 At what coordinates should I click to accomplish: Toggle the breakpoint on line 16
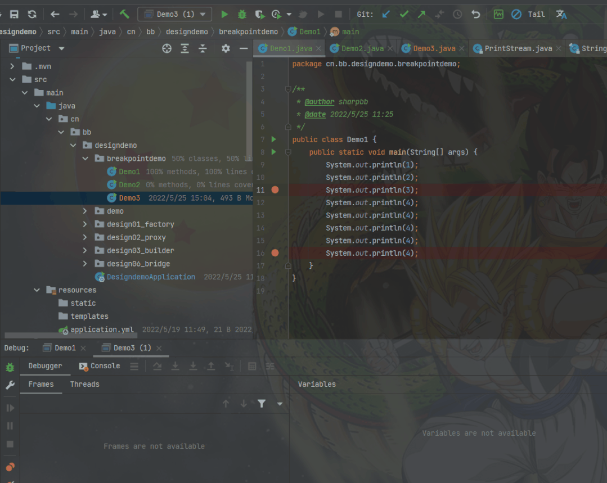[275, 252]
